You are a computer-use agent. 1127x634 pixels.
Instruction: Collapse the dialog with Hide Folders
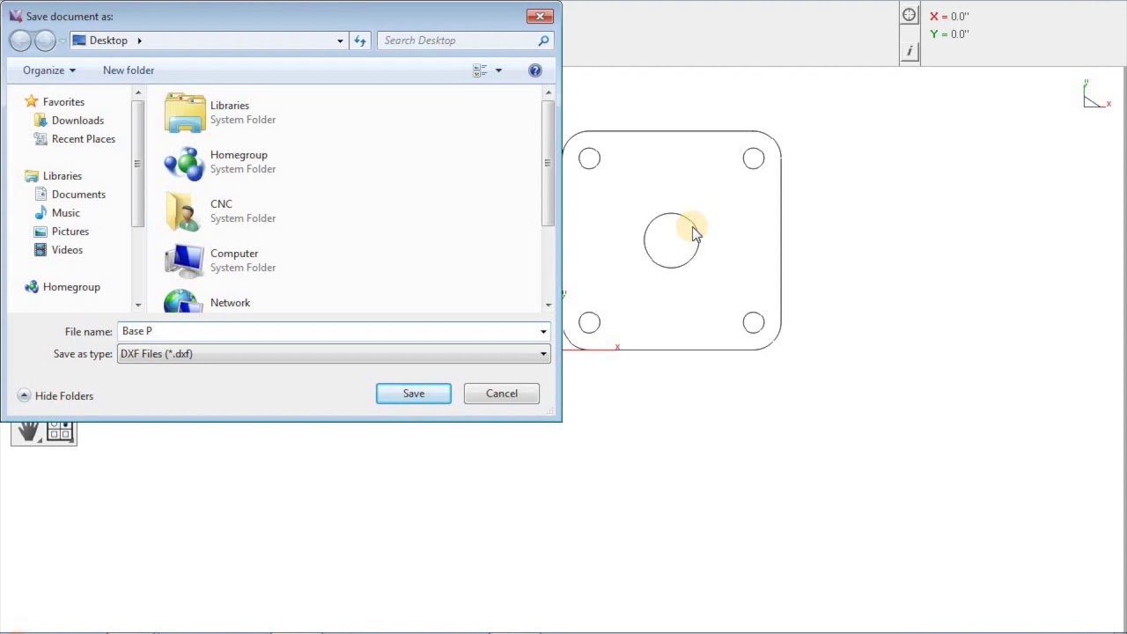click(x=55, y=396)
